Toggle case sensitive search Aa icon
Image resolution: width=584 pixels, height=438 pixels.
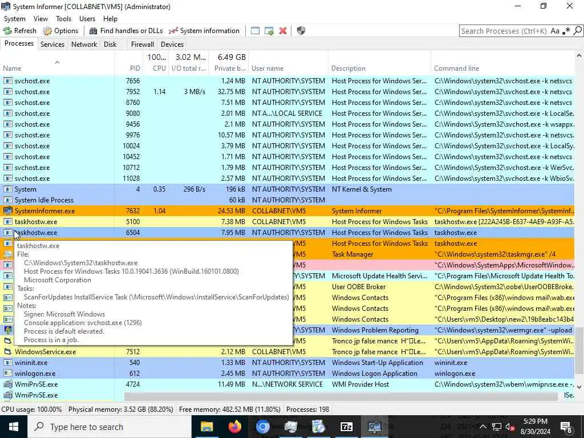click(x=555, y=31)
